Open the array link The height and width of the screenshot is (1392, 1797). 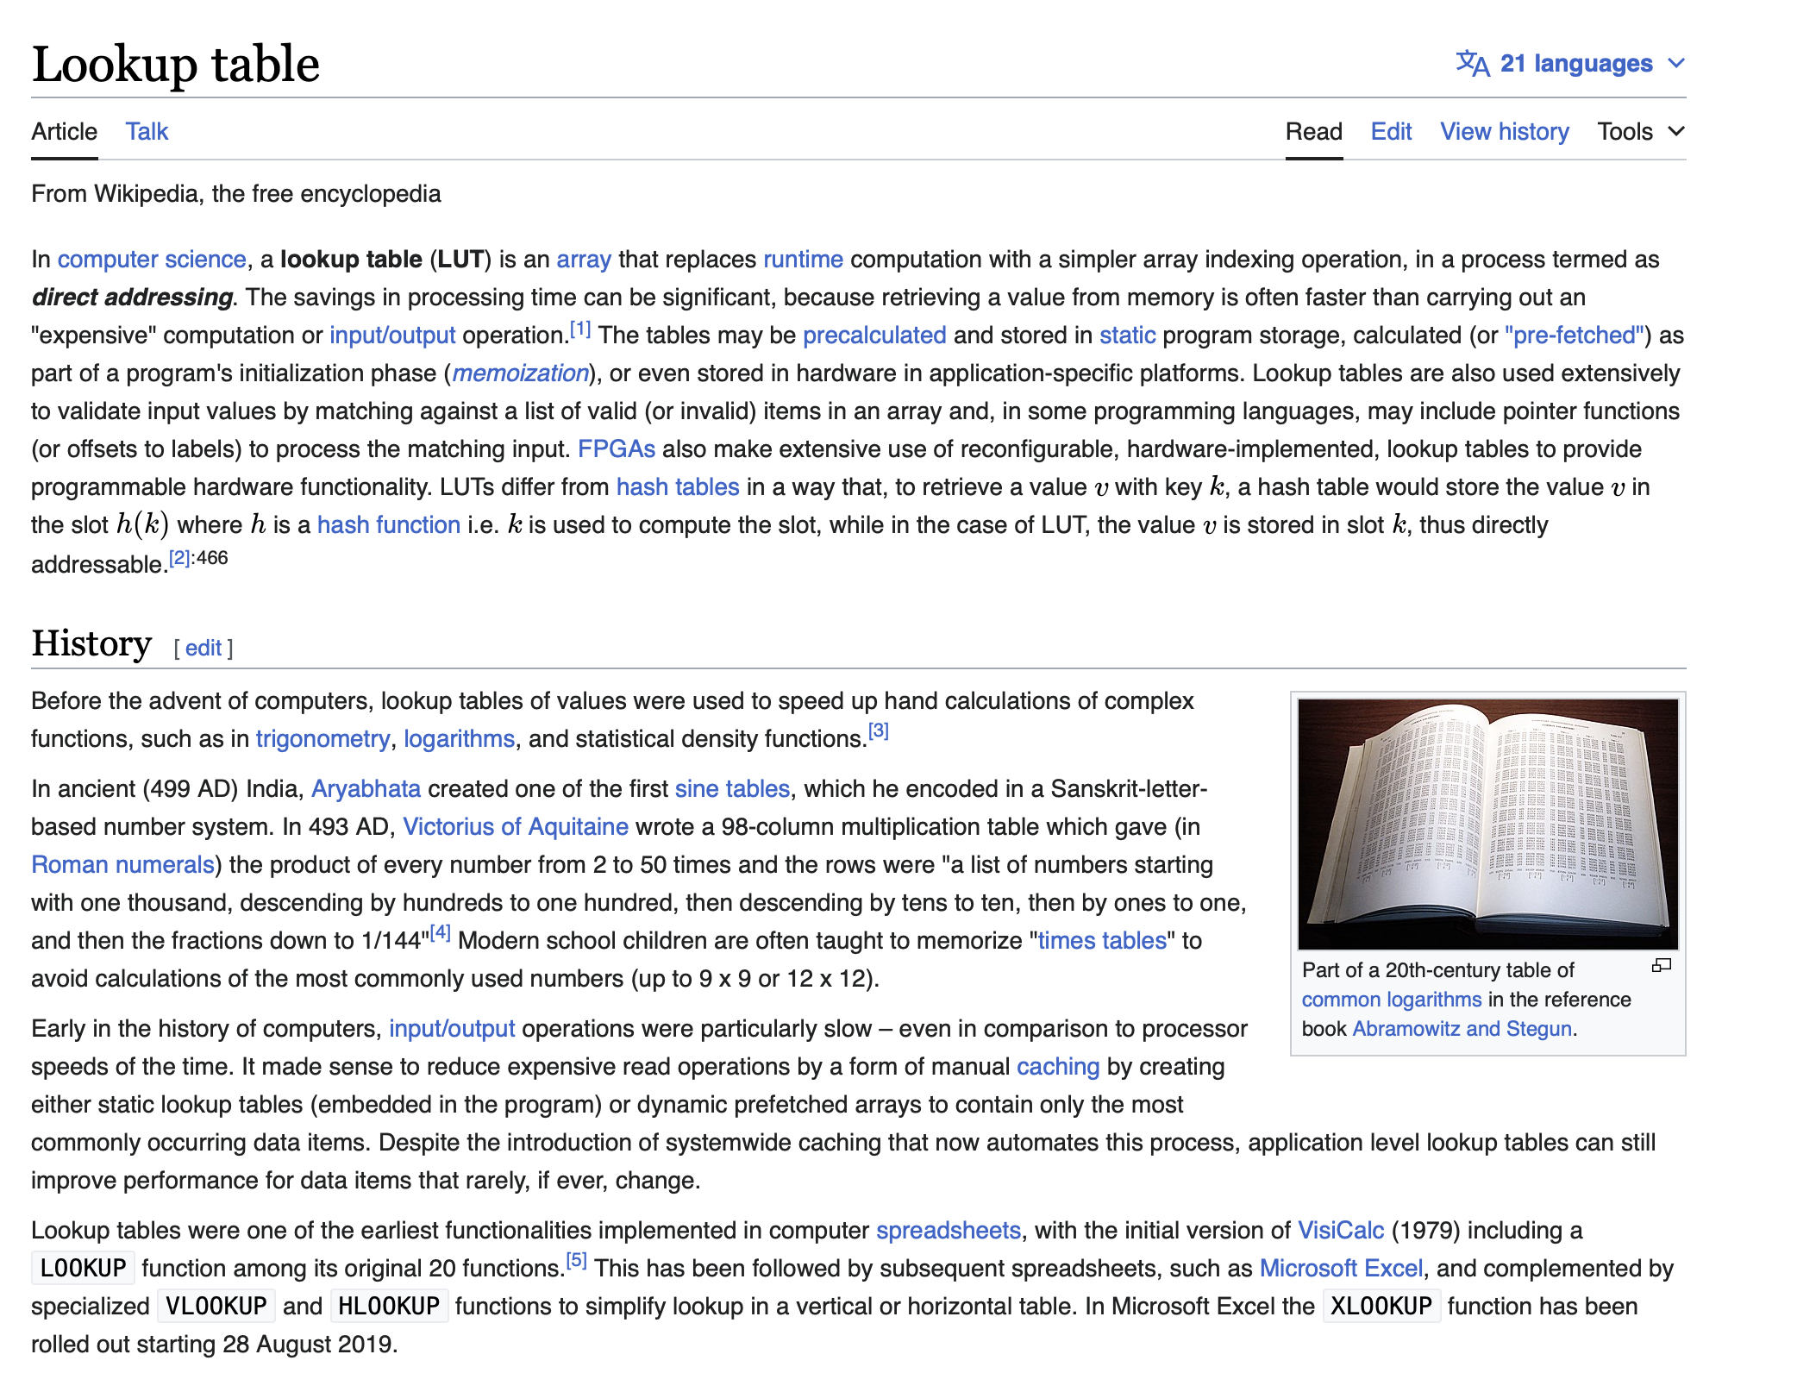point(584,259)
